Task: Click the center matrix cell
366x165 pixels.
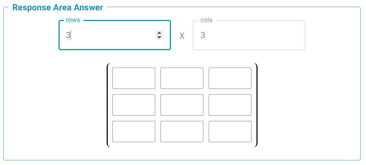Action: 182,105
